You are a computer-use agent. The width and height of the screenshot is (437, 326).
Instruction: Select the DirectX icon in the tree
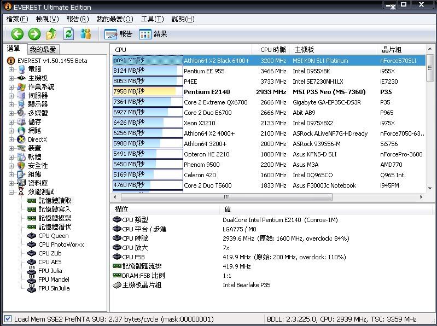[x=22, y=139]
